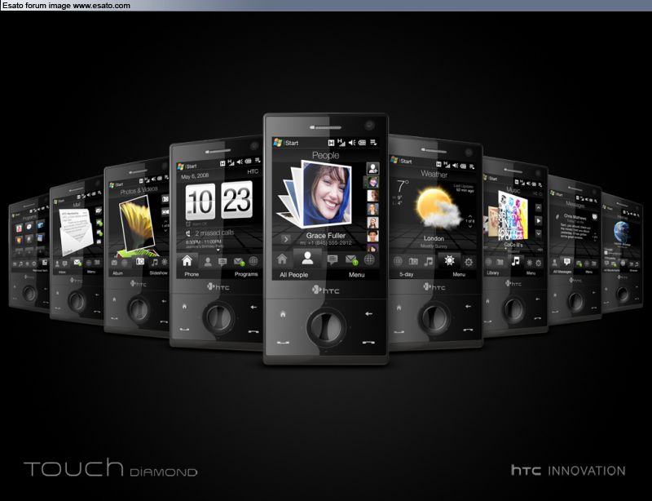Tap the volume speaker icon on People phone
Image resolution: width=652 pixels, height=501 pixels.
pyautogui.click(x=352, y=143)
